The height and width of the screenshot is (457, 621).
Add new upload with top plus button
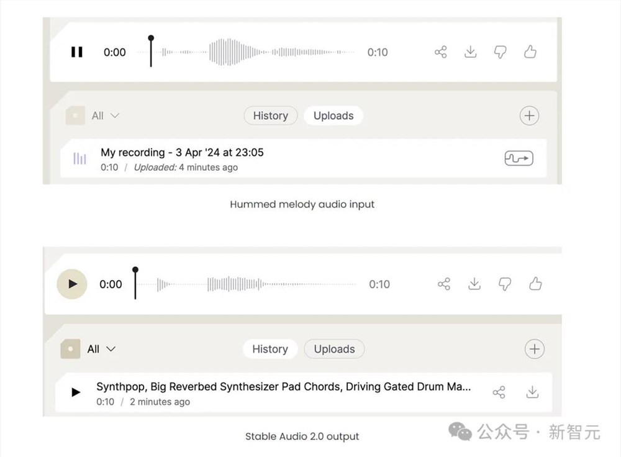tap(529, 115)
